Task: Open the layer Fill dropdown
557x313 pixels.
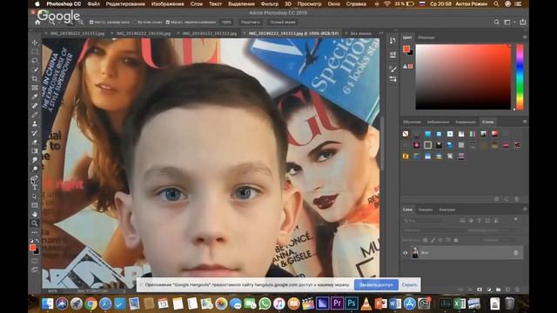Action: click(x=508, y=240)
